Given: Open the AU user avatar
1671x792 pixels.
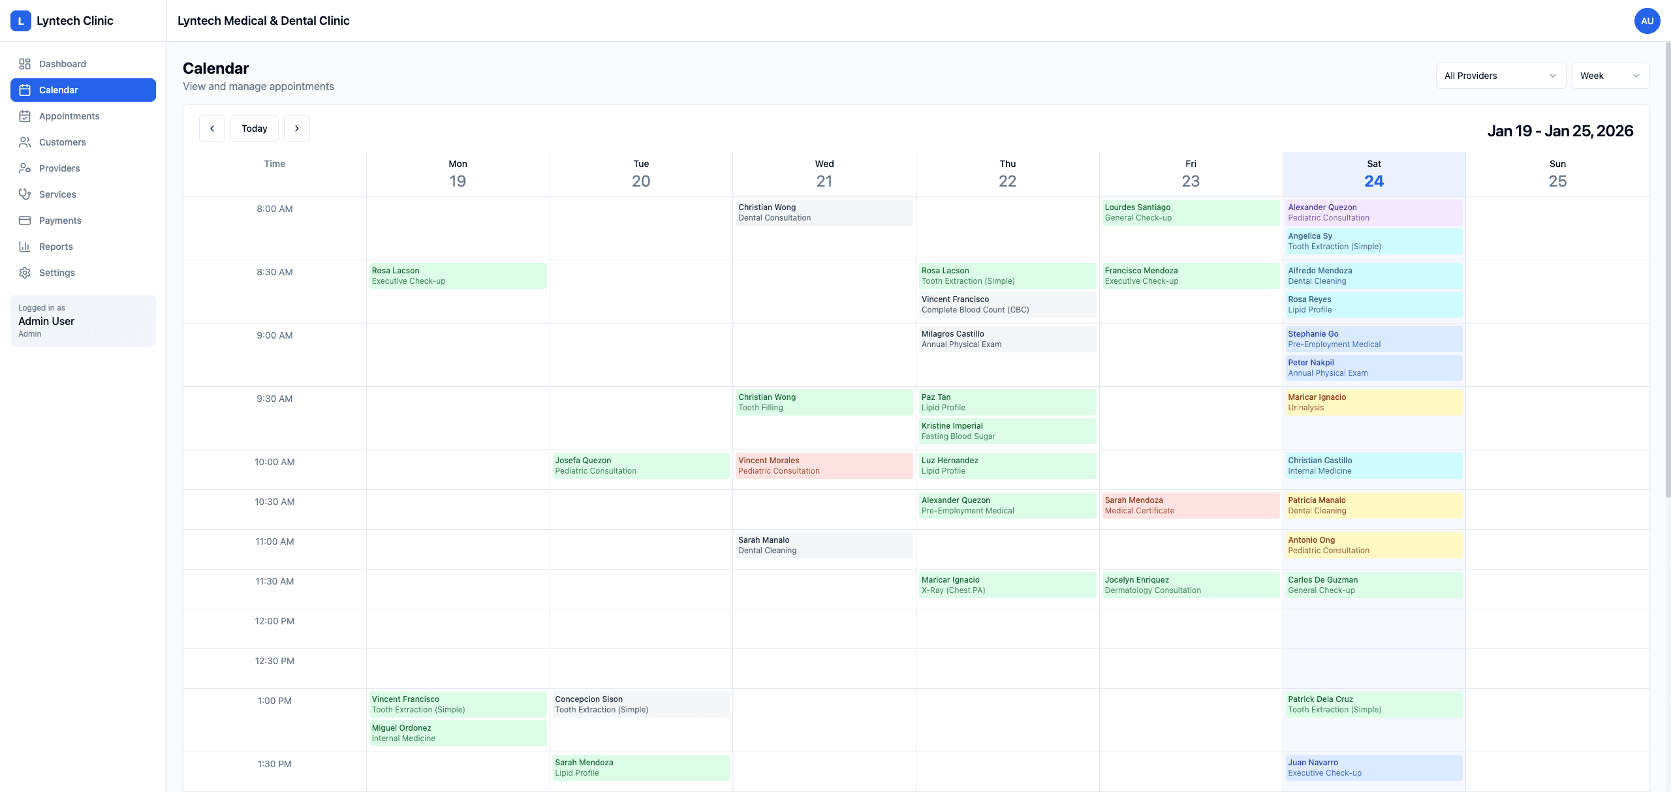Looking at the screenshot, I should click(1647, 21).
